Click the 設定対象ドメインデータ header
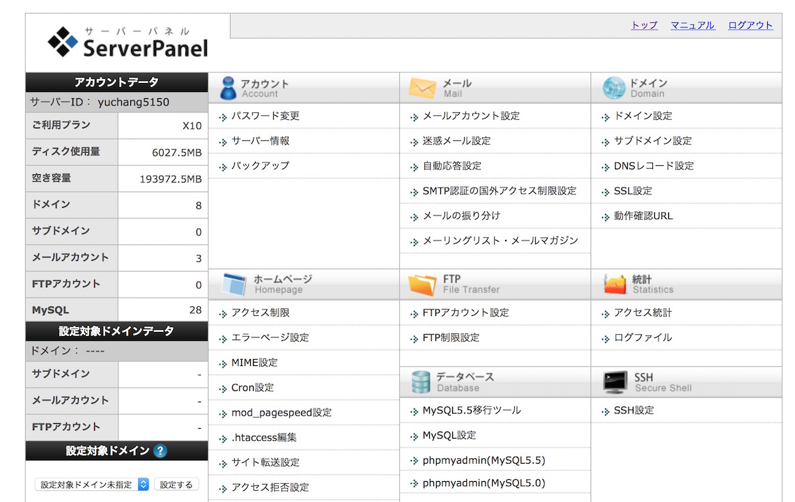The width and height of the screenshot is (795, 502). pyautogui.click(x=116, y=331)
